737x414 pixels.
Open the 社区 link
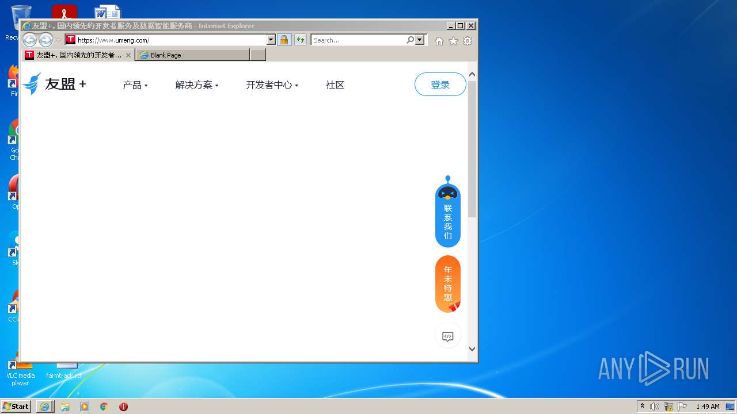335,85
